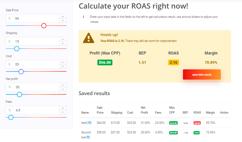Image resolution: width=242 pixels, height=142 pixels.
Task: Click the green $56.00 profit badge
Action: click(x=105, y=62)
